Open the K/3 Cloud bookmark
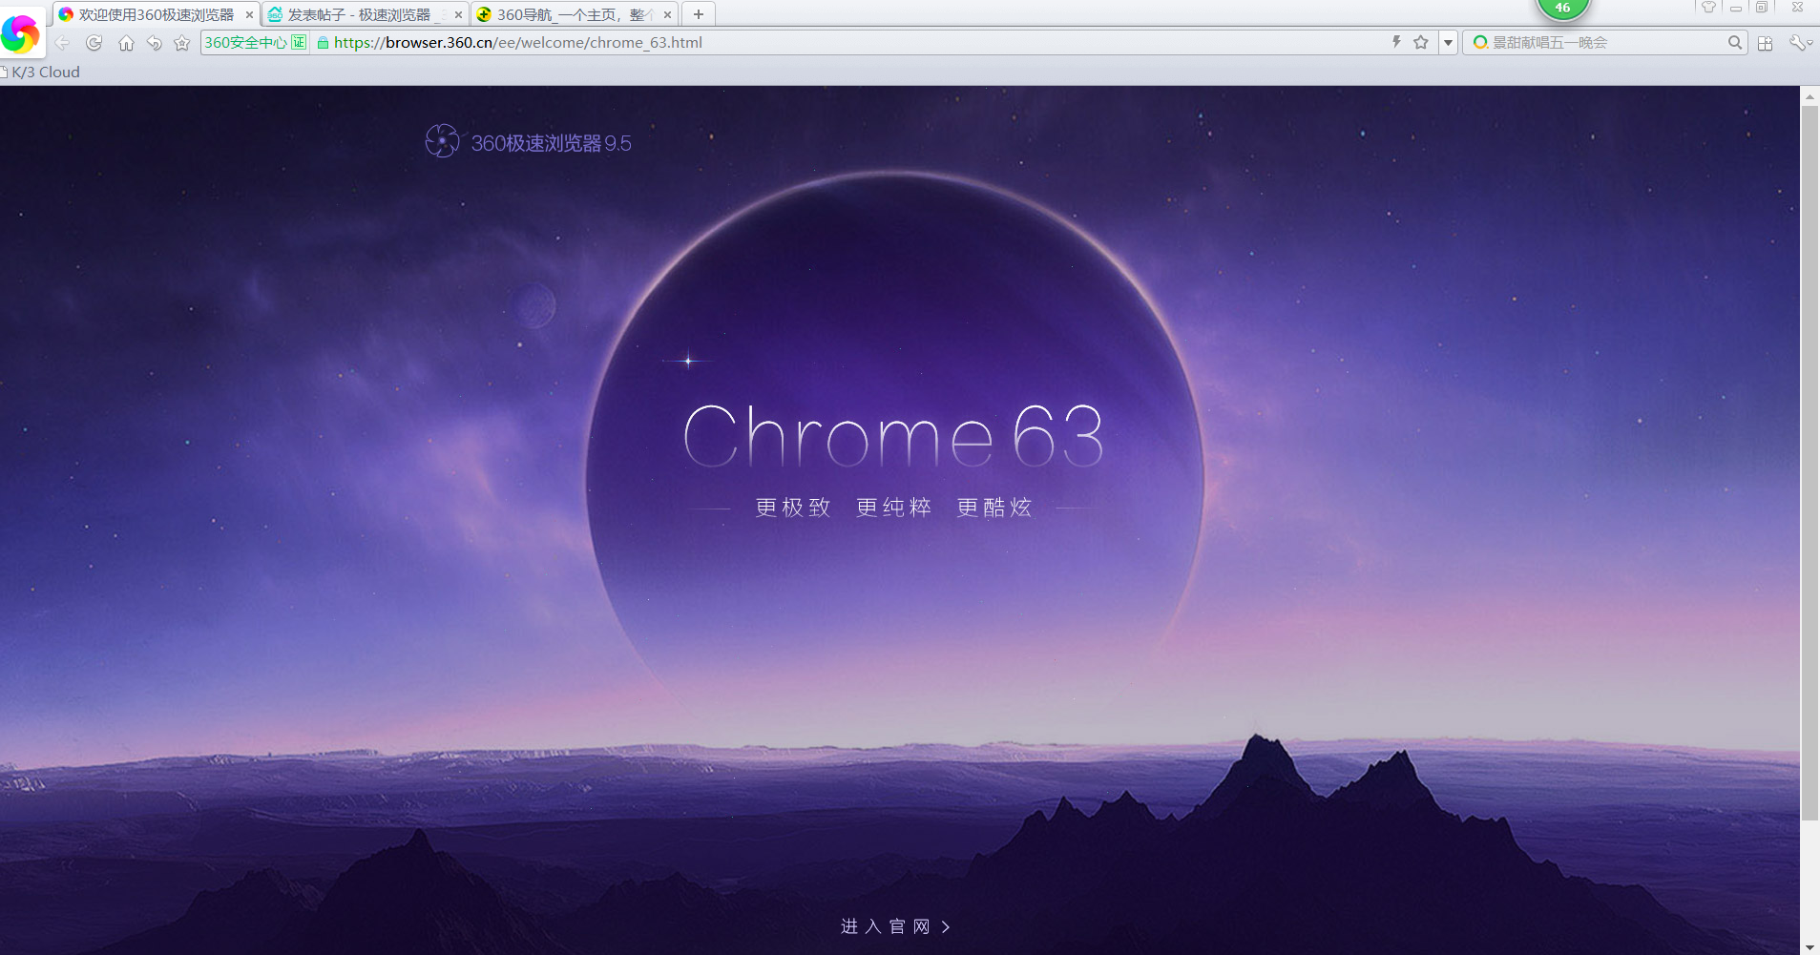This screenshot has width=1820, height=955. [x=43, y=73]
